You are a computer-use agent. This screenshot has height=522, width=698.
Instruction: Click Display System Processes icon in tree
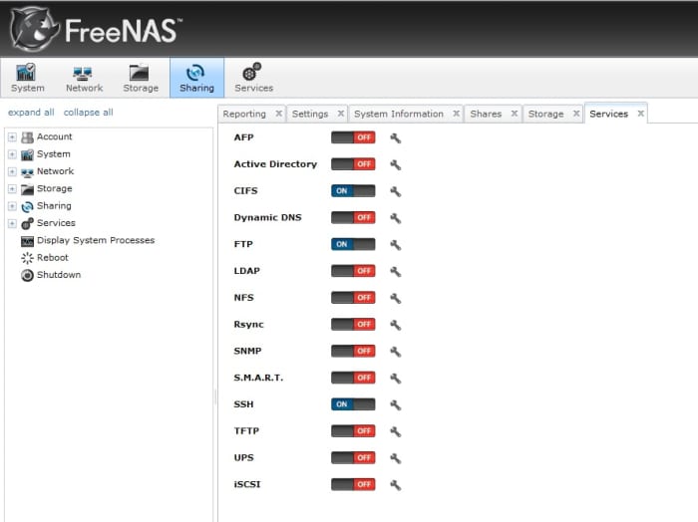[x=27, y=241]
